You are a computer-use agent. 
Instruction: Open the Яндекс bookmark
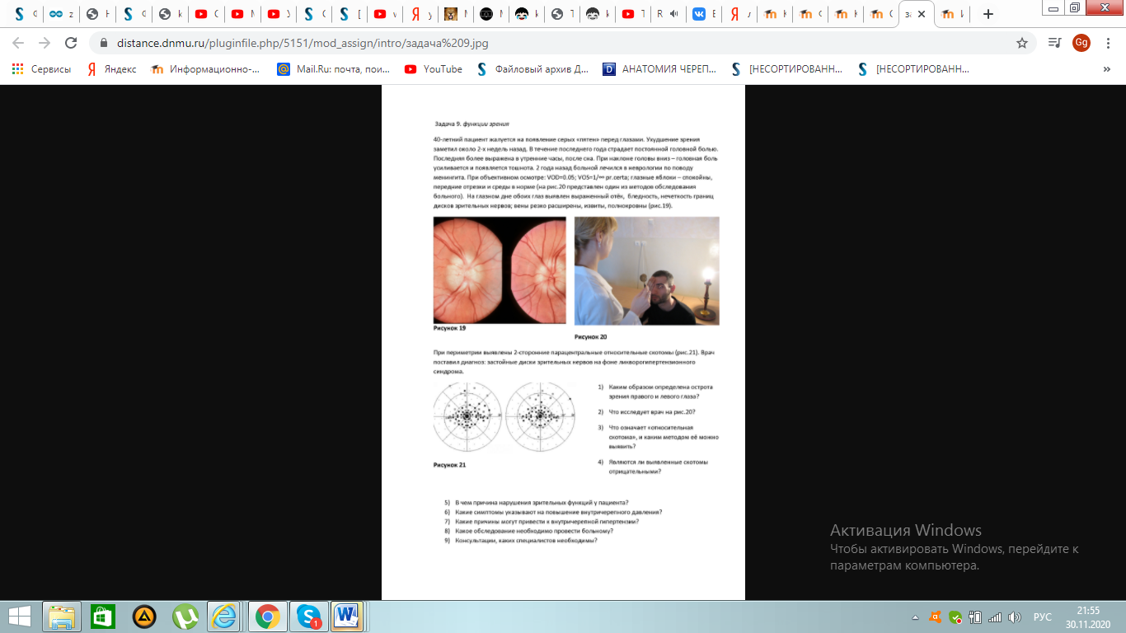pos(112,69)
